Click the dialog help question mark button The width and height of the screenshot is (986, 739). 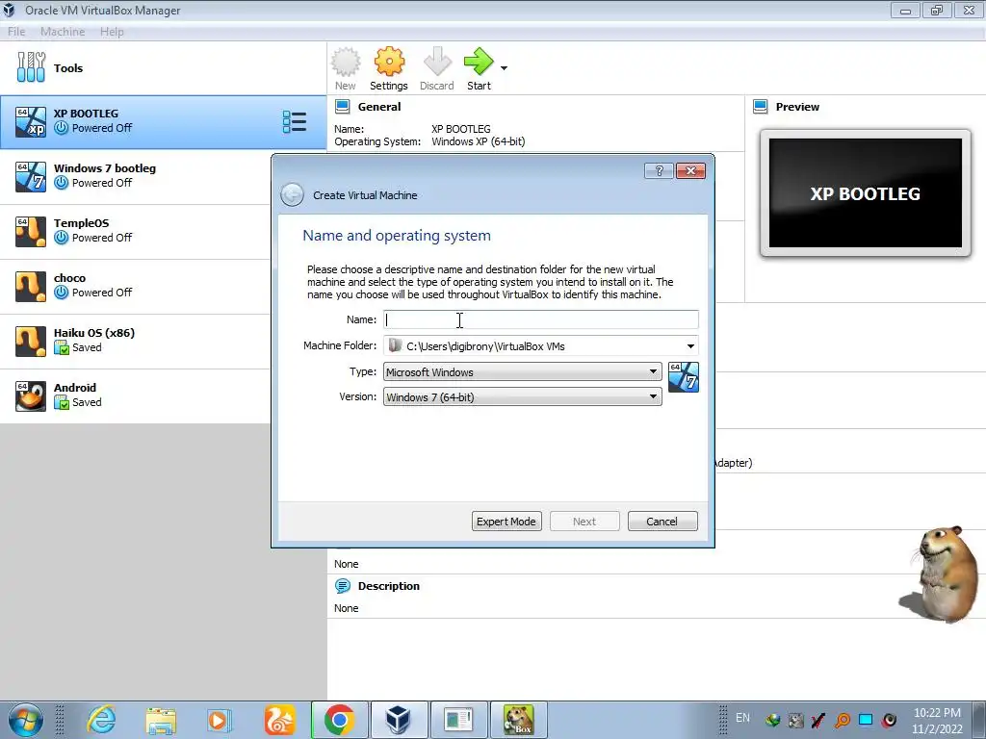[x=659, y=171]
